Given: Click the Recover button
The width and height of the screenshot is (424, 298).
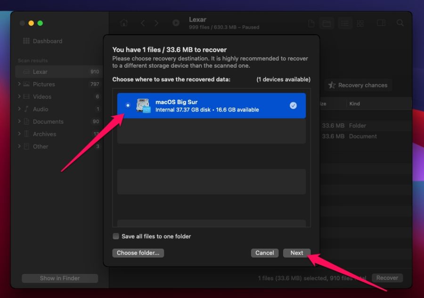Looking at the screenshot, I should tap(387, 278).
